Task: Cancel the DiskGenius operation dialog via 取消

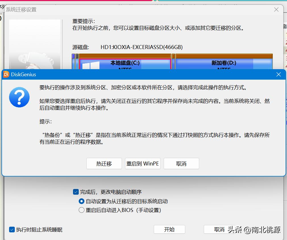Action: click(181, 163)
